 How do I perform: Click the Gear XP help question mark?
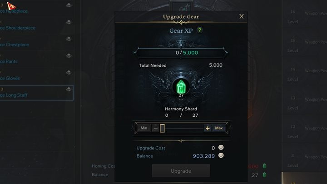199,30
